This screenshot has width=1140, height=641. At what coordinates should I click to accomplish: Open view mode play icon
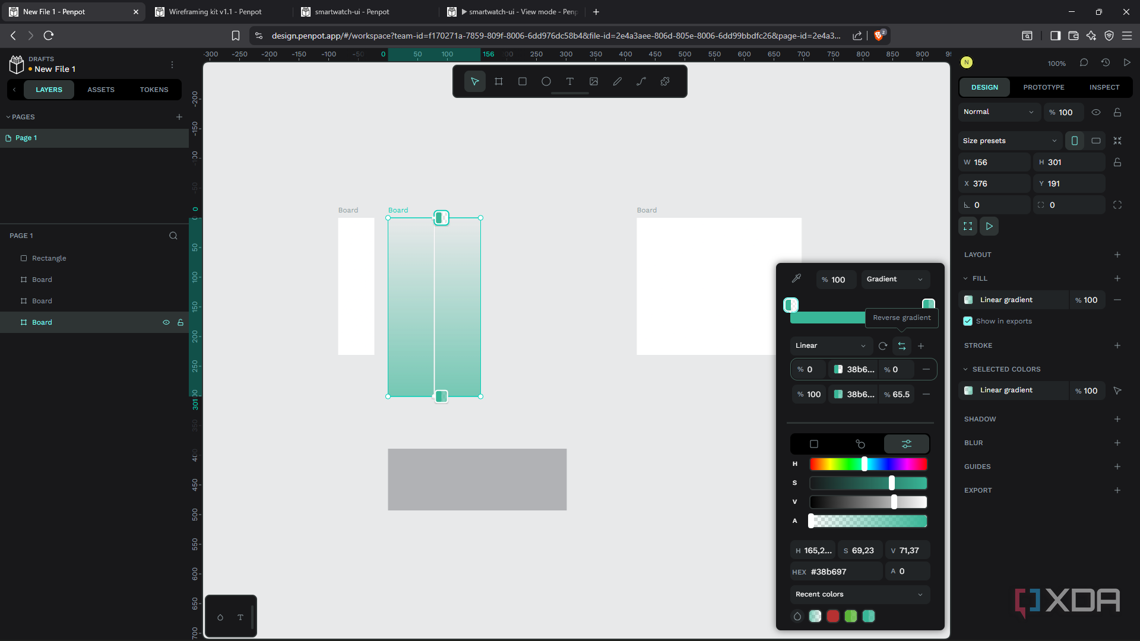1127,62
